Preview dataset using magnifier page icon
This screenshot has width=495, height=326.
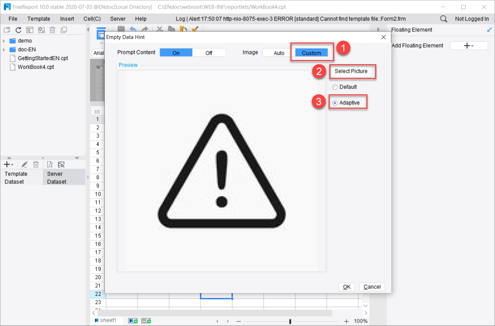click(50, 164)
